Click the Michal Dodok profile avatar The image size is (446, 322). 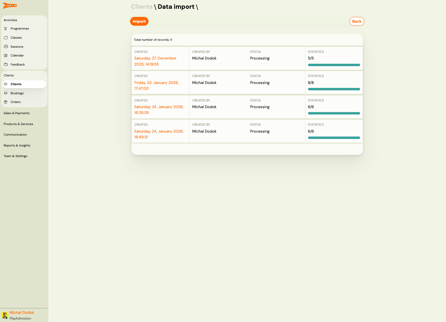click(x=5, y=315)
